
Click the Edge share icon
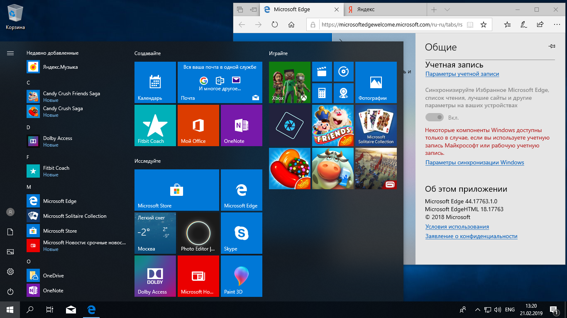[x=540, y=25]
